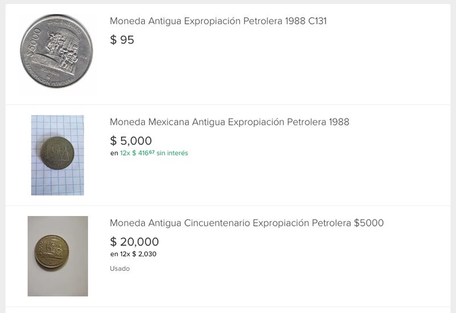Open the Cincuentenario $5000 coin photo
Image resolution: width=456 pixels, height=313 pixels.
[x=58, y=256]
